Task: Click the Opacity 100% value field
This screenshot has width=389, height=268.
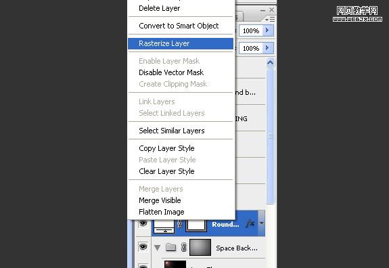Action: pyautogui.click(x=251, y=30)
